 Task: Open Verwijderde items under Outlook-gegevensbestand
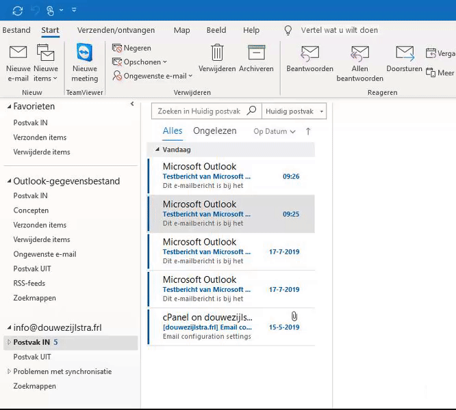(x=42, y=239)
